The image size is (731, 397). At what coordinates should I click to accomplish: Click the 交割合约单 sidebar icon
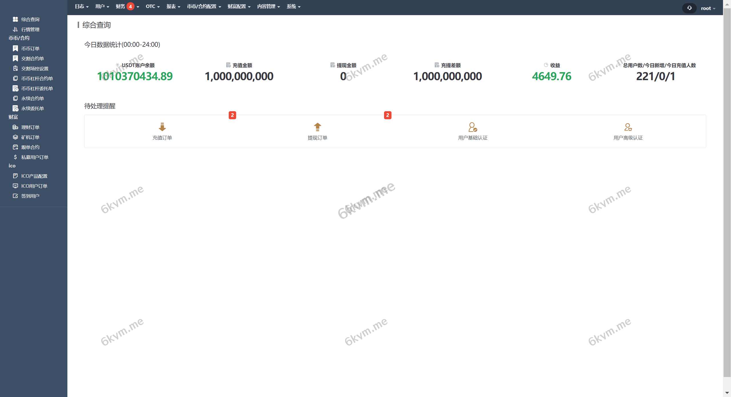coord(16,58)
